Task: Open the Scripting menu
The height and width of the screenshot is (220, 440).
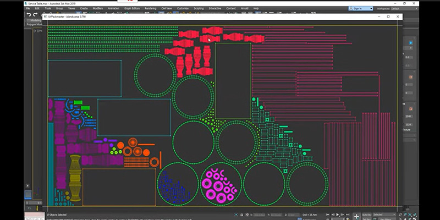Action: pyautogui.click(x=199, y=8)
